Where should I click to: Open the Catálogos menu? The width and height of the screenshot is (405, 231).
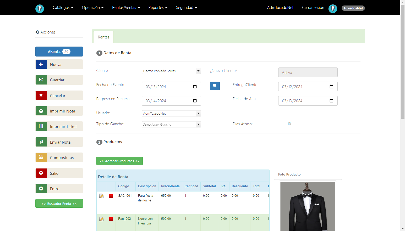click(x=63, y=8)
